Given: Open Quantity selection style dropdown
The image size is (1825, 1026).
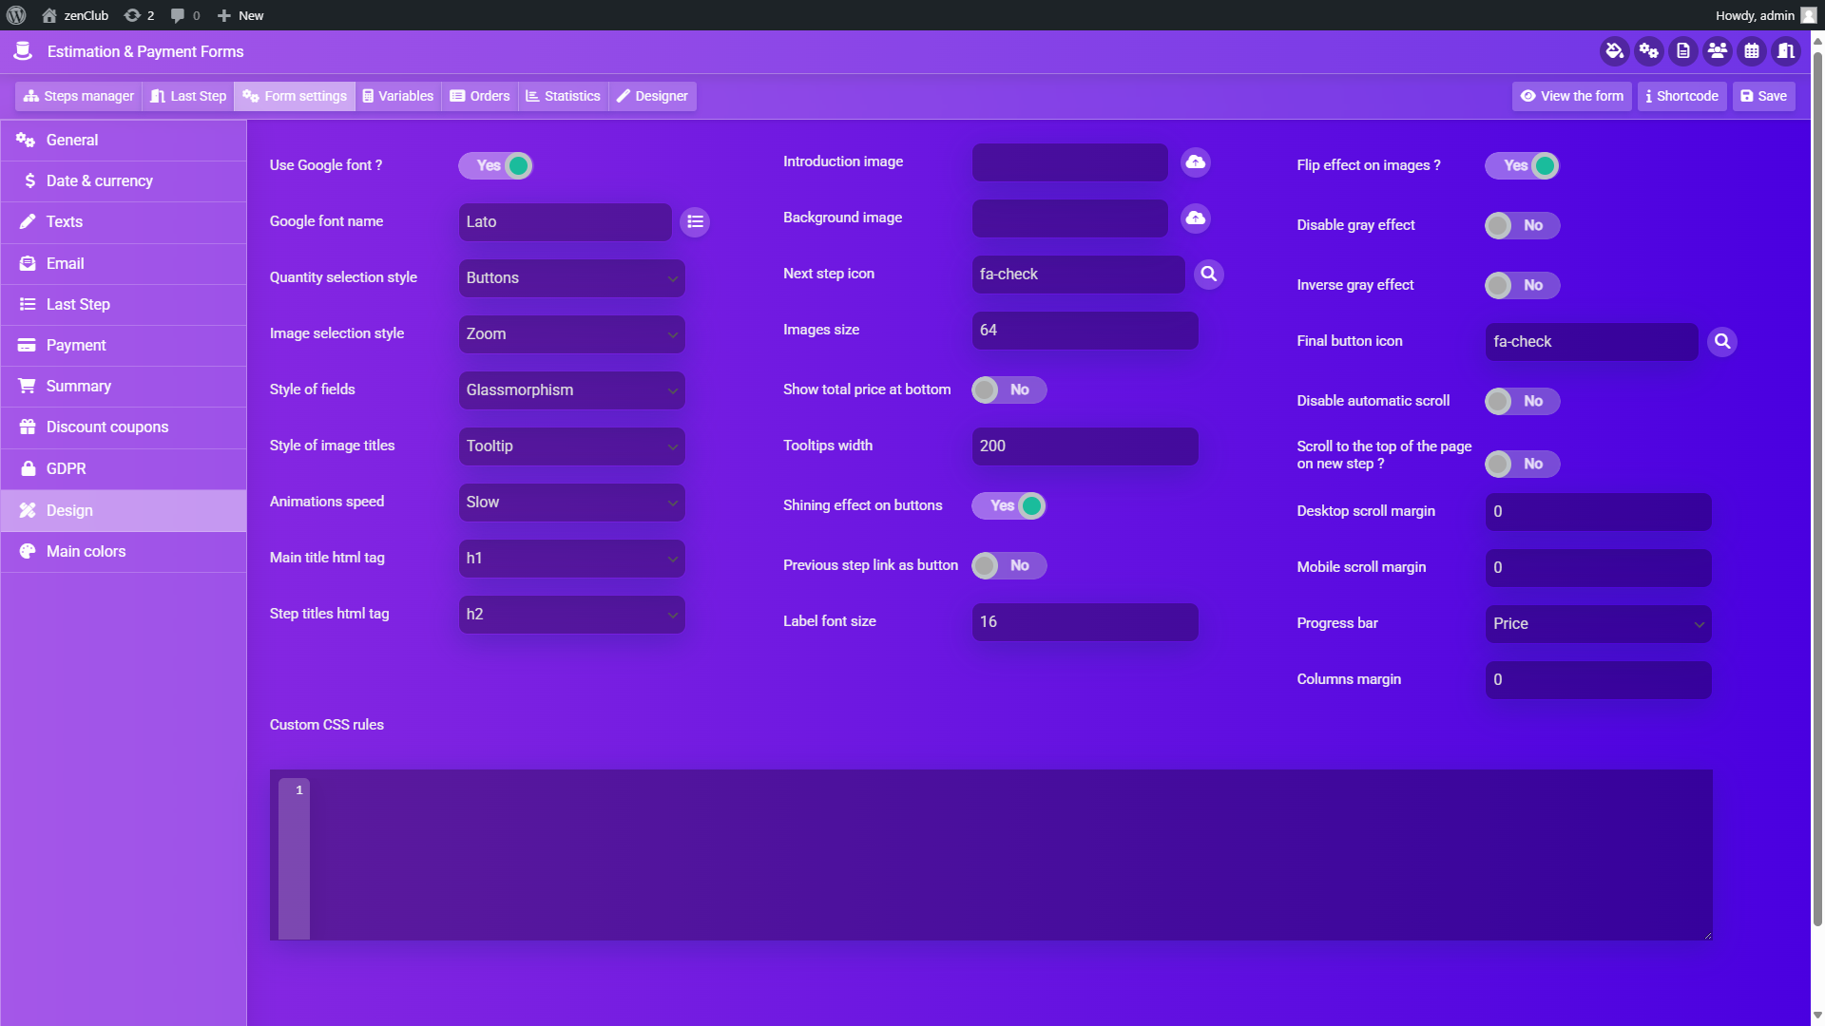Looking at the screenshot, I should pyautogui.click(x=571, y=278).
